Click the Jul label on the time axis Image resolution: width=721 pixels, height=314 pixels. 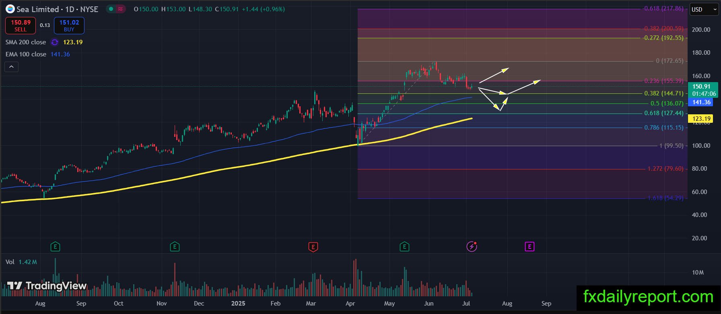tap(466, 304)
